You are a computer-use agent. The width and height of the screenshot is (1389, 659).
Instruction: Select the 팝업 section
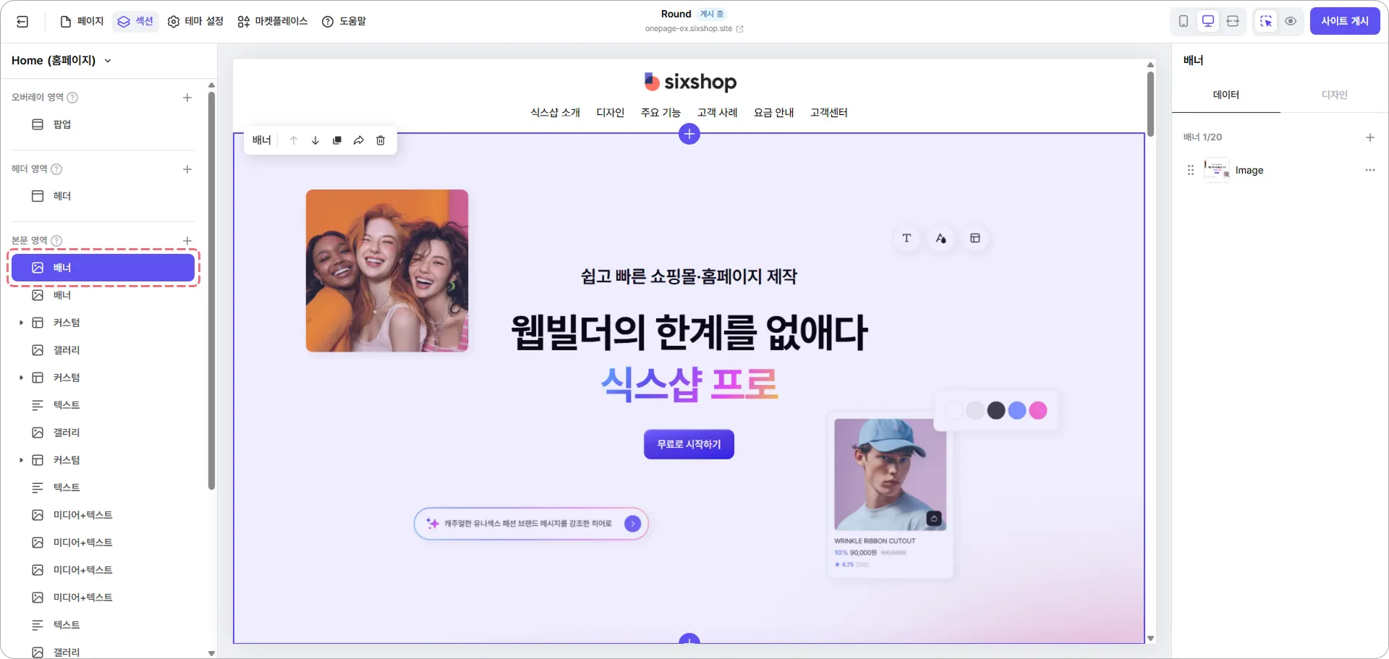pyautogui.click(x=103, y=124)
